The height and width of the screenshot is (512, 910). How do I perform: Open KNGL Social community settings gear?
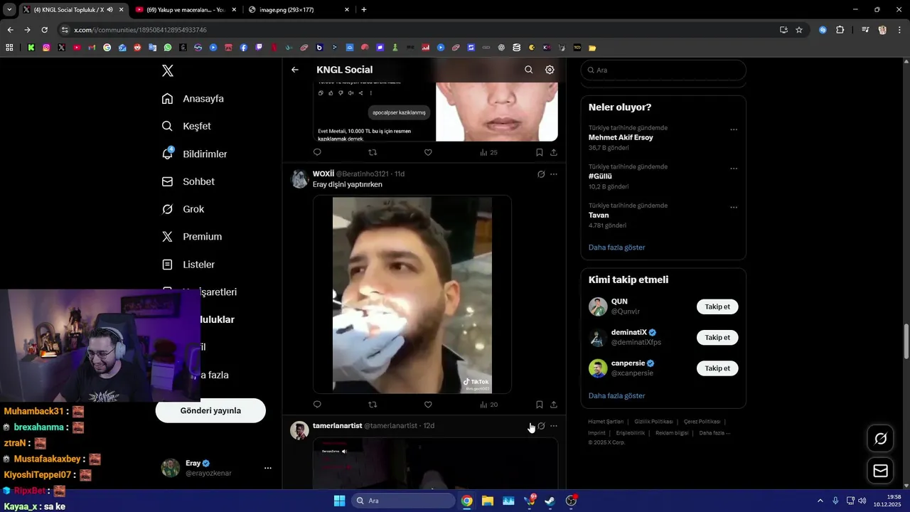[x=550, y=70]
